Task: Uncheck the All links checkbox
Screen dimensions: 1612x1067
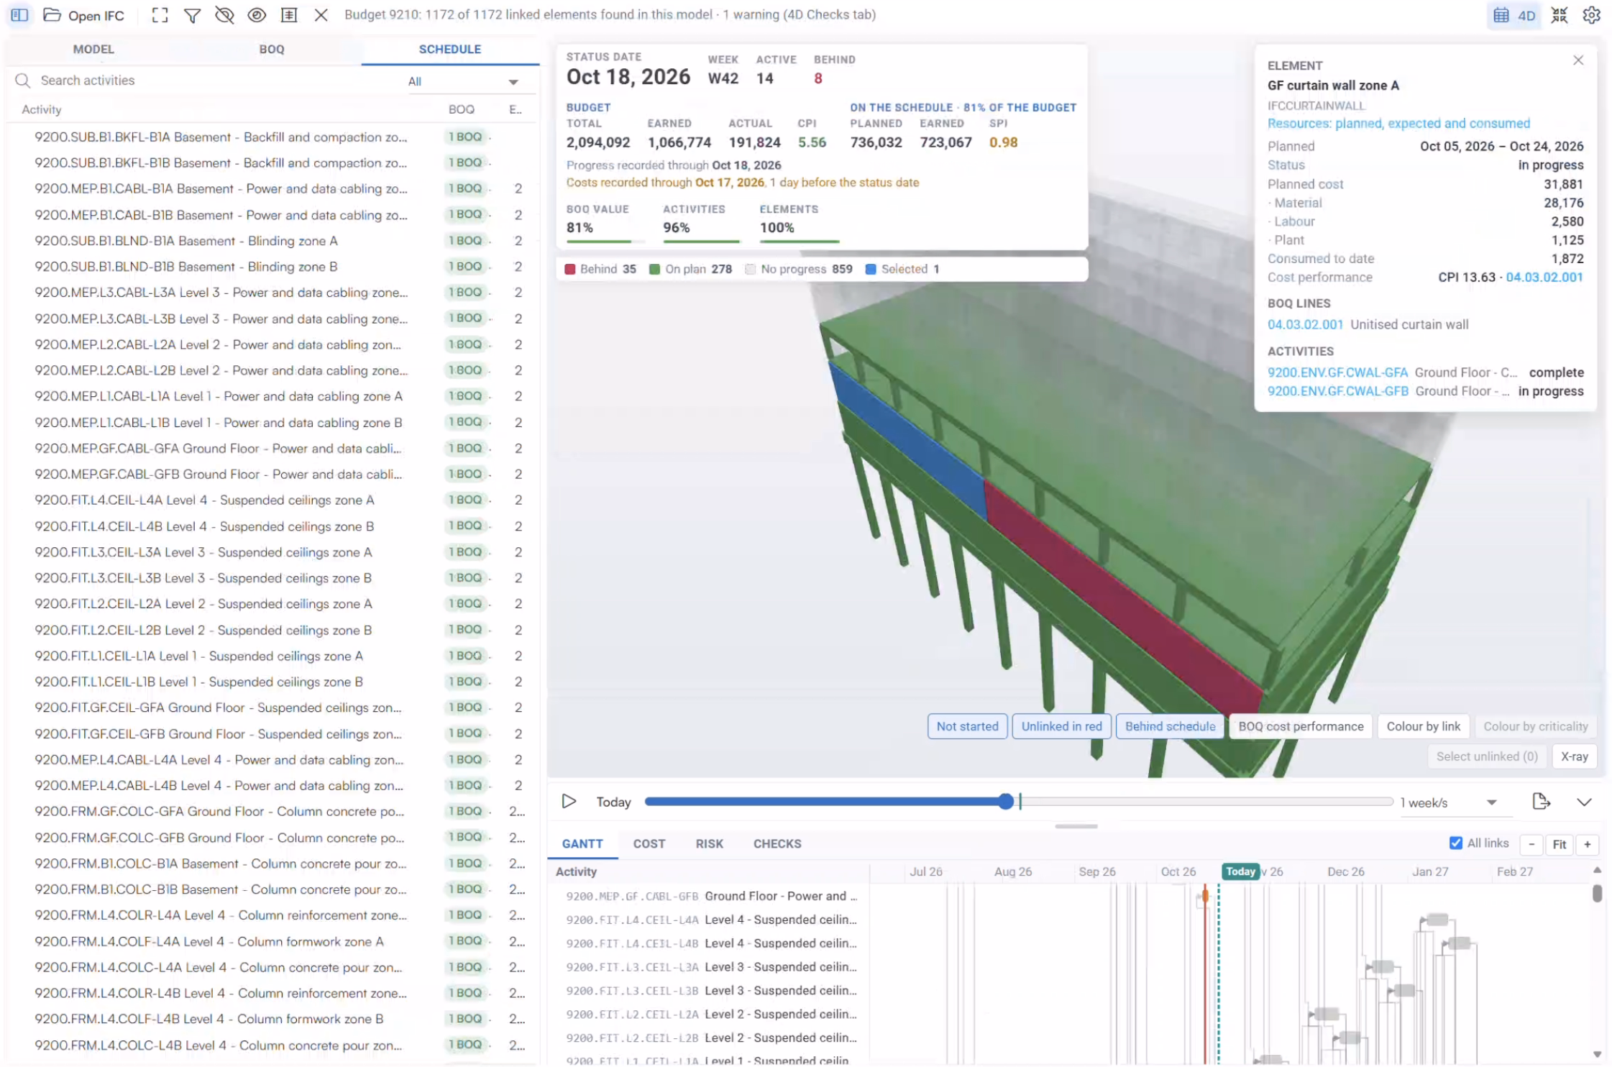Action: (x=1455, y=843)
